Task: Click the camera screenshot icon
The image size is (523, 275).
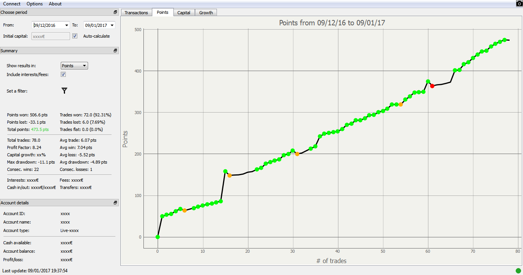Action: point(519,3)
